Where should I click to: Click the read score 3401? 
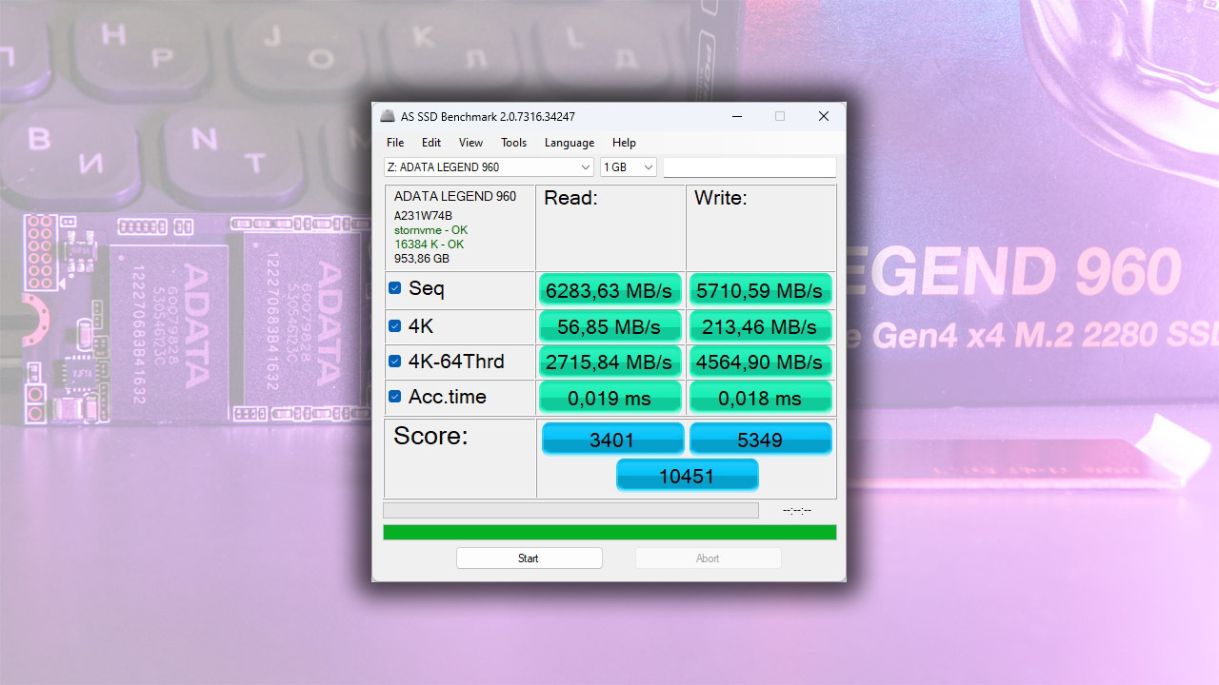613,440
